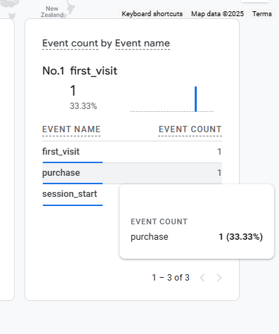279x334 pixels.
Task: Click the No.1 first_visit heading
Action: [79, 71]
